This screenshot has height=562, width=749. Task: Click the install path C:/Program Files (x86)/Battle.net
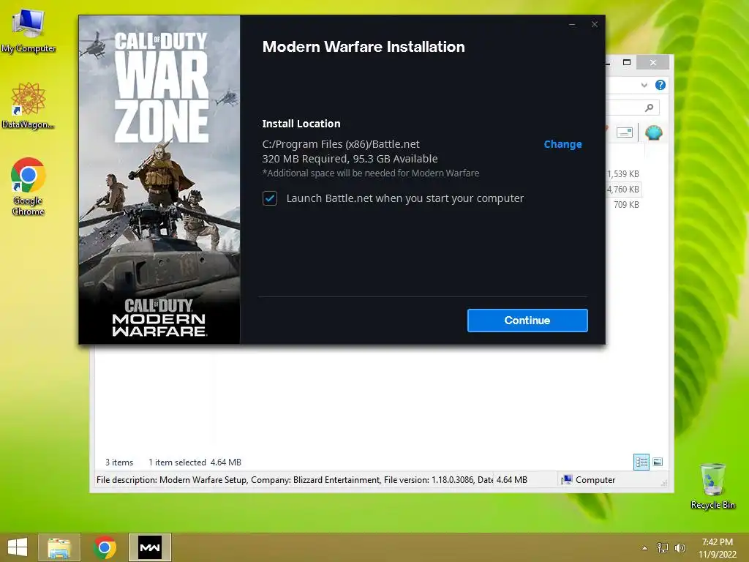point(341,144)
